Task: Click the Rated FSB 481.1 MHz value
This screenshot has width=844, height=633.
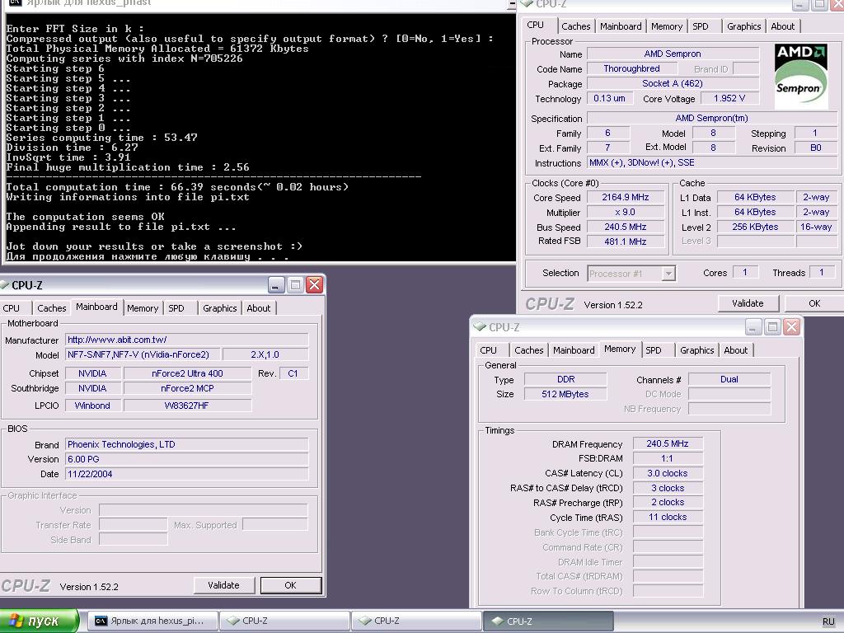Action: click(x=626, y=241)
